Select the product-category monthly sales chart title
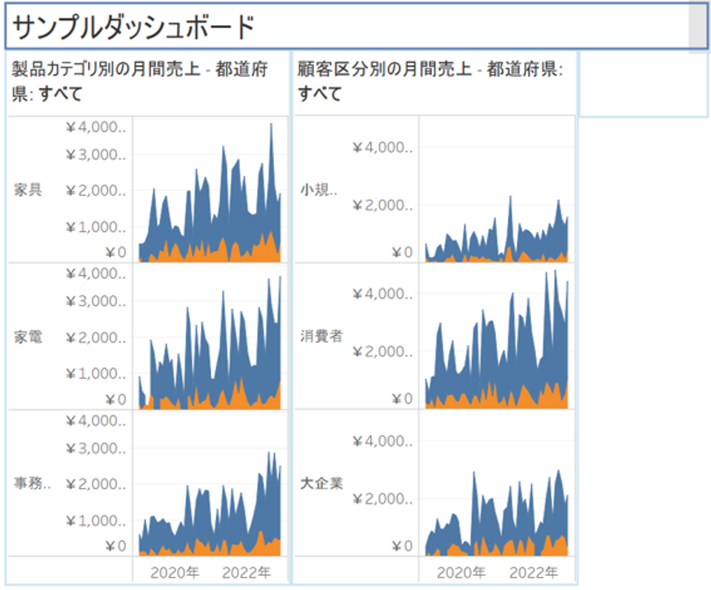Screen dimensions: 711x590 click(x=140, y=81)
